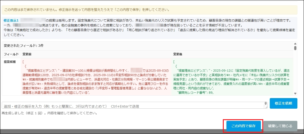This screenshot has width=304, height=134.
Task: Click 破棄して閉じる button
Action: click(x=280, y=126)
